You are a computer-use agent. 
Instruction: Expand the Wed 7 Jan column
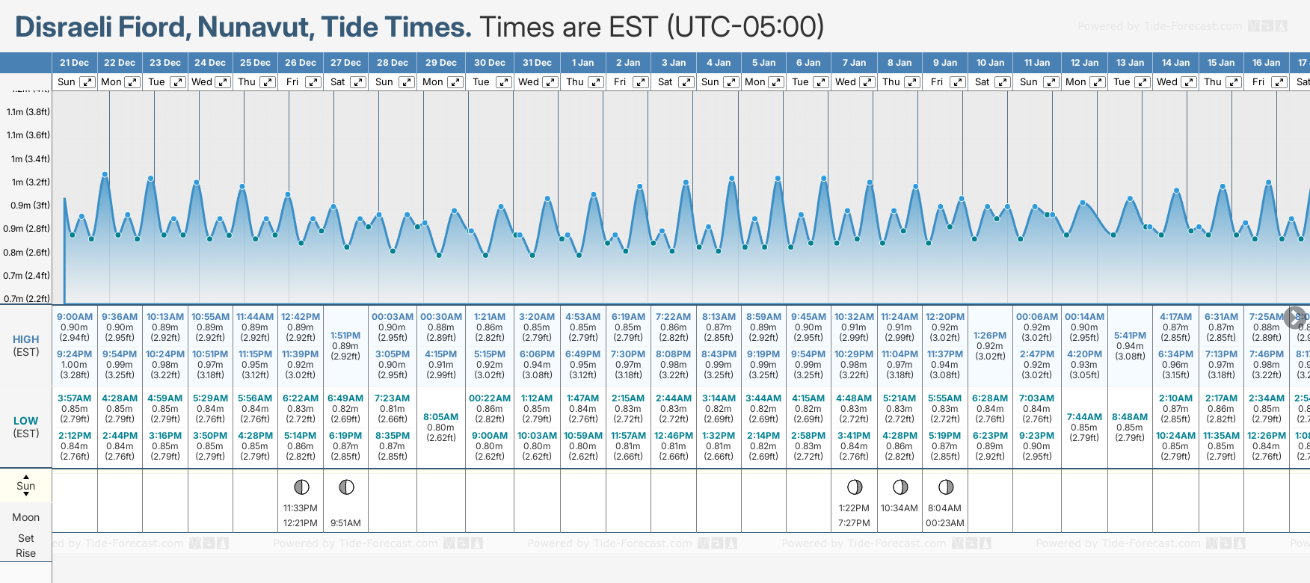click(867, 82)
